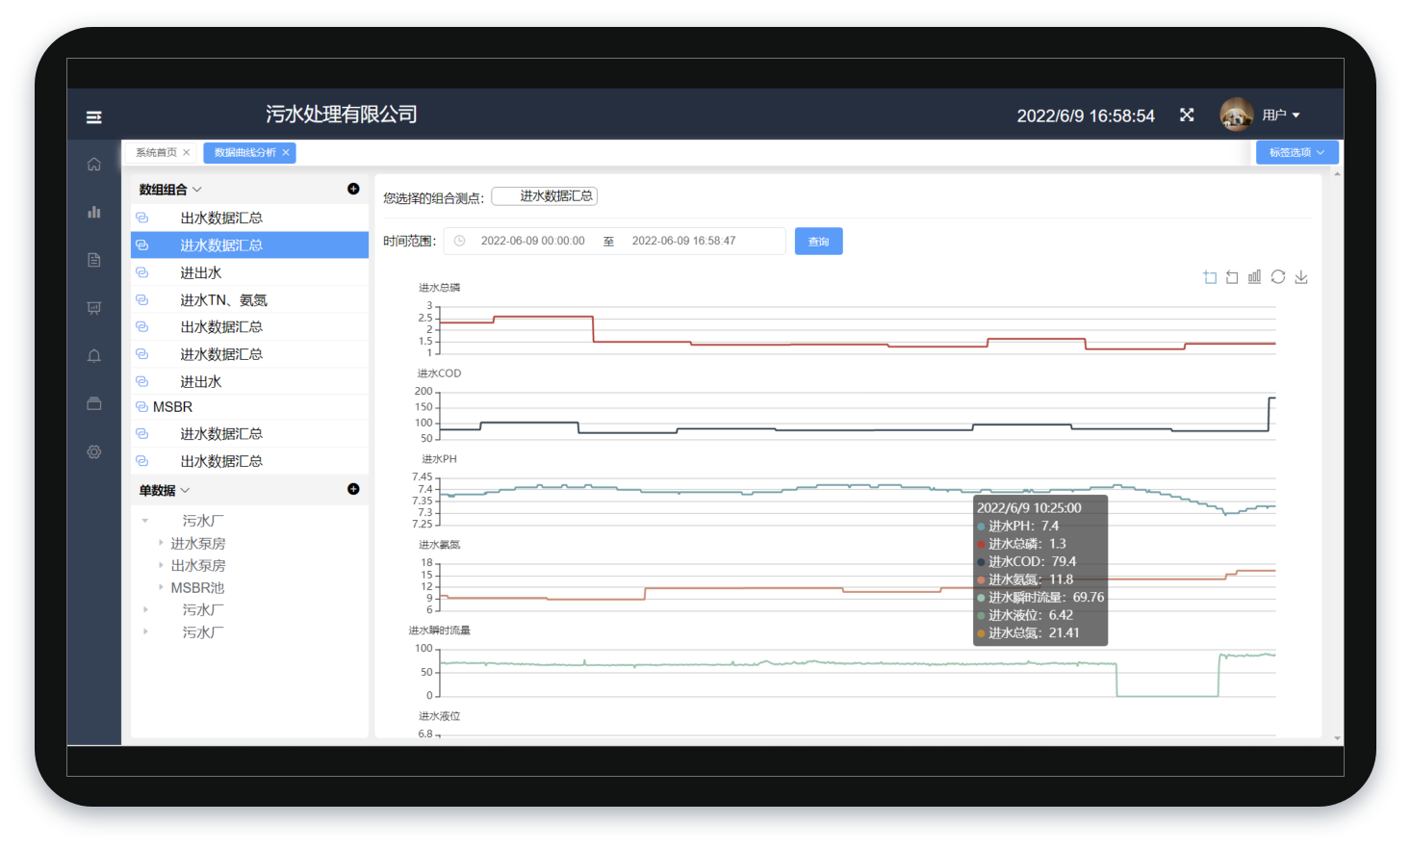This screenshot has width=1411, height=849.
Task: Add a new 数组组合 with plus icon
Action: tap(353, 189)
